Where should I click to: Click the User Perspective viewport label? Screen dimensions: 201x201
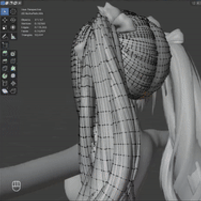click(x=31, y=10)
